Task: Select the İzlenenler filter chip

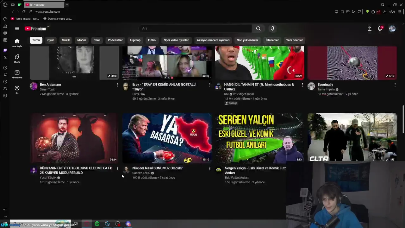Action: (x=272, y=40)
